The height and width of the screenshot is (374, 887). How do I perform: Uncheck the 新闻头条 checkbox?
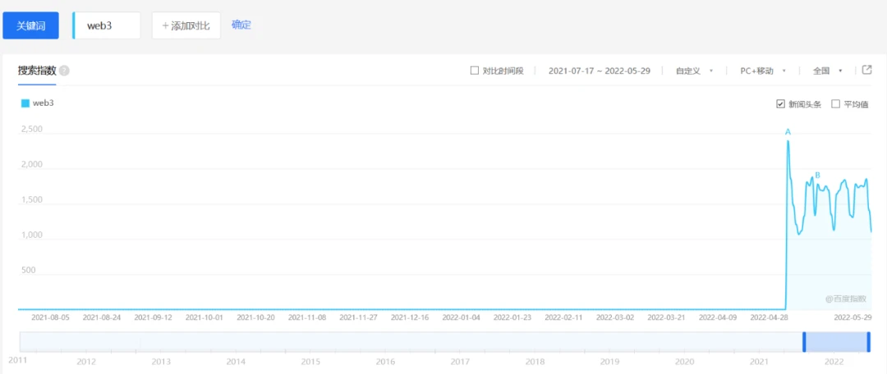tap(781, 104)
